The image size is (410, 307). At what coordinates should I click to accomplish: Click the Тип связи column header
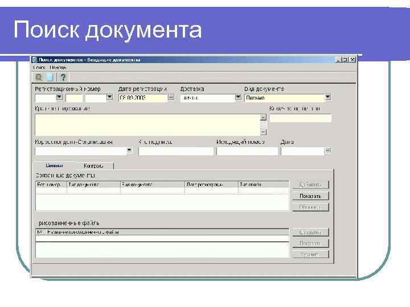[x=264, y=185]
